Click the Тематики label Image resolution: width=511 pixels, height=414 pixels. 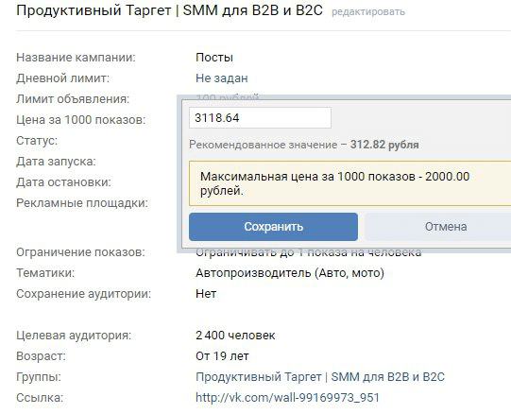(45, 273)
